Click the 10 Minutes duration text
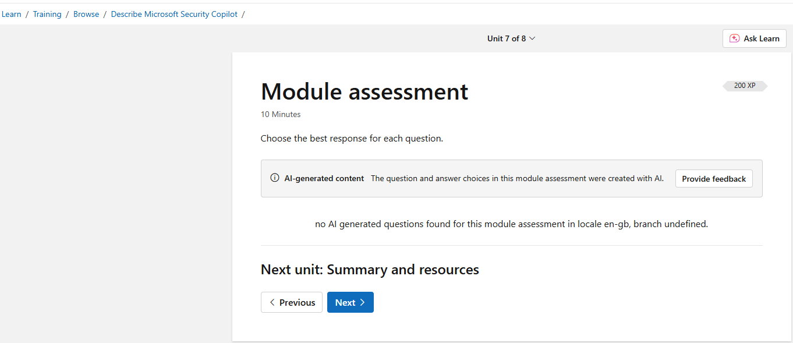793x343 pixels. coord(281,114)
